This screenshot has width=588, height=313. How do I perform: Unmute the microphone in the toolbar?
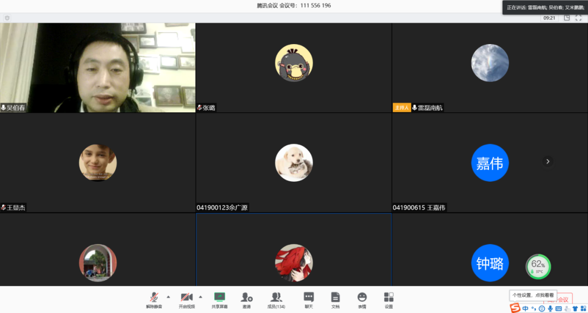[x=154, y=299]
